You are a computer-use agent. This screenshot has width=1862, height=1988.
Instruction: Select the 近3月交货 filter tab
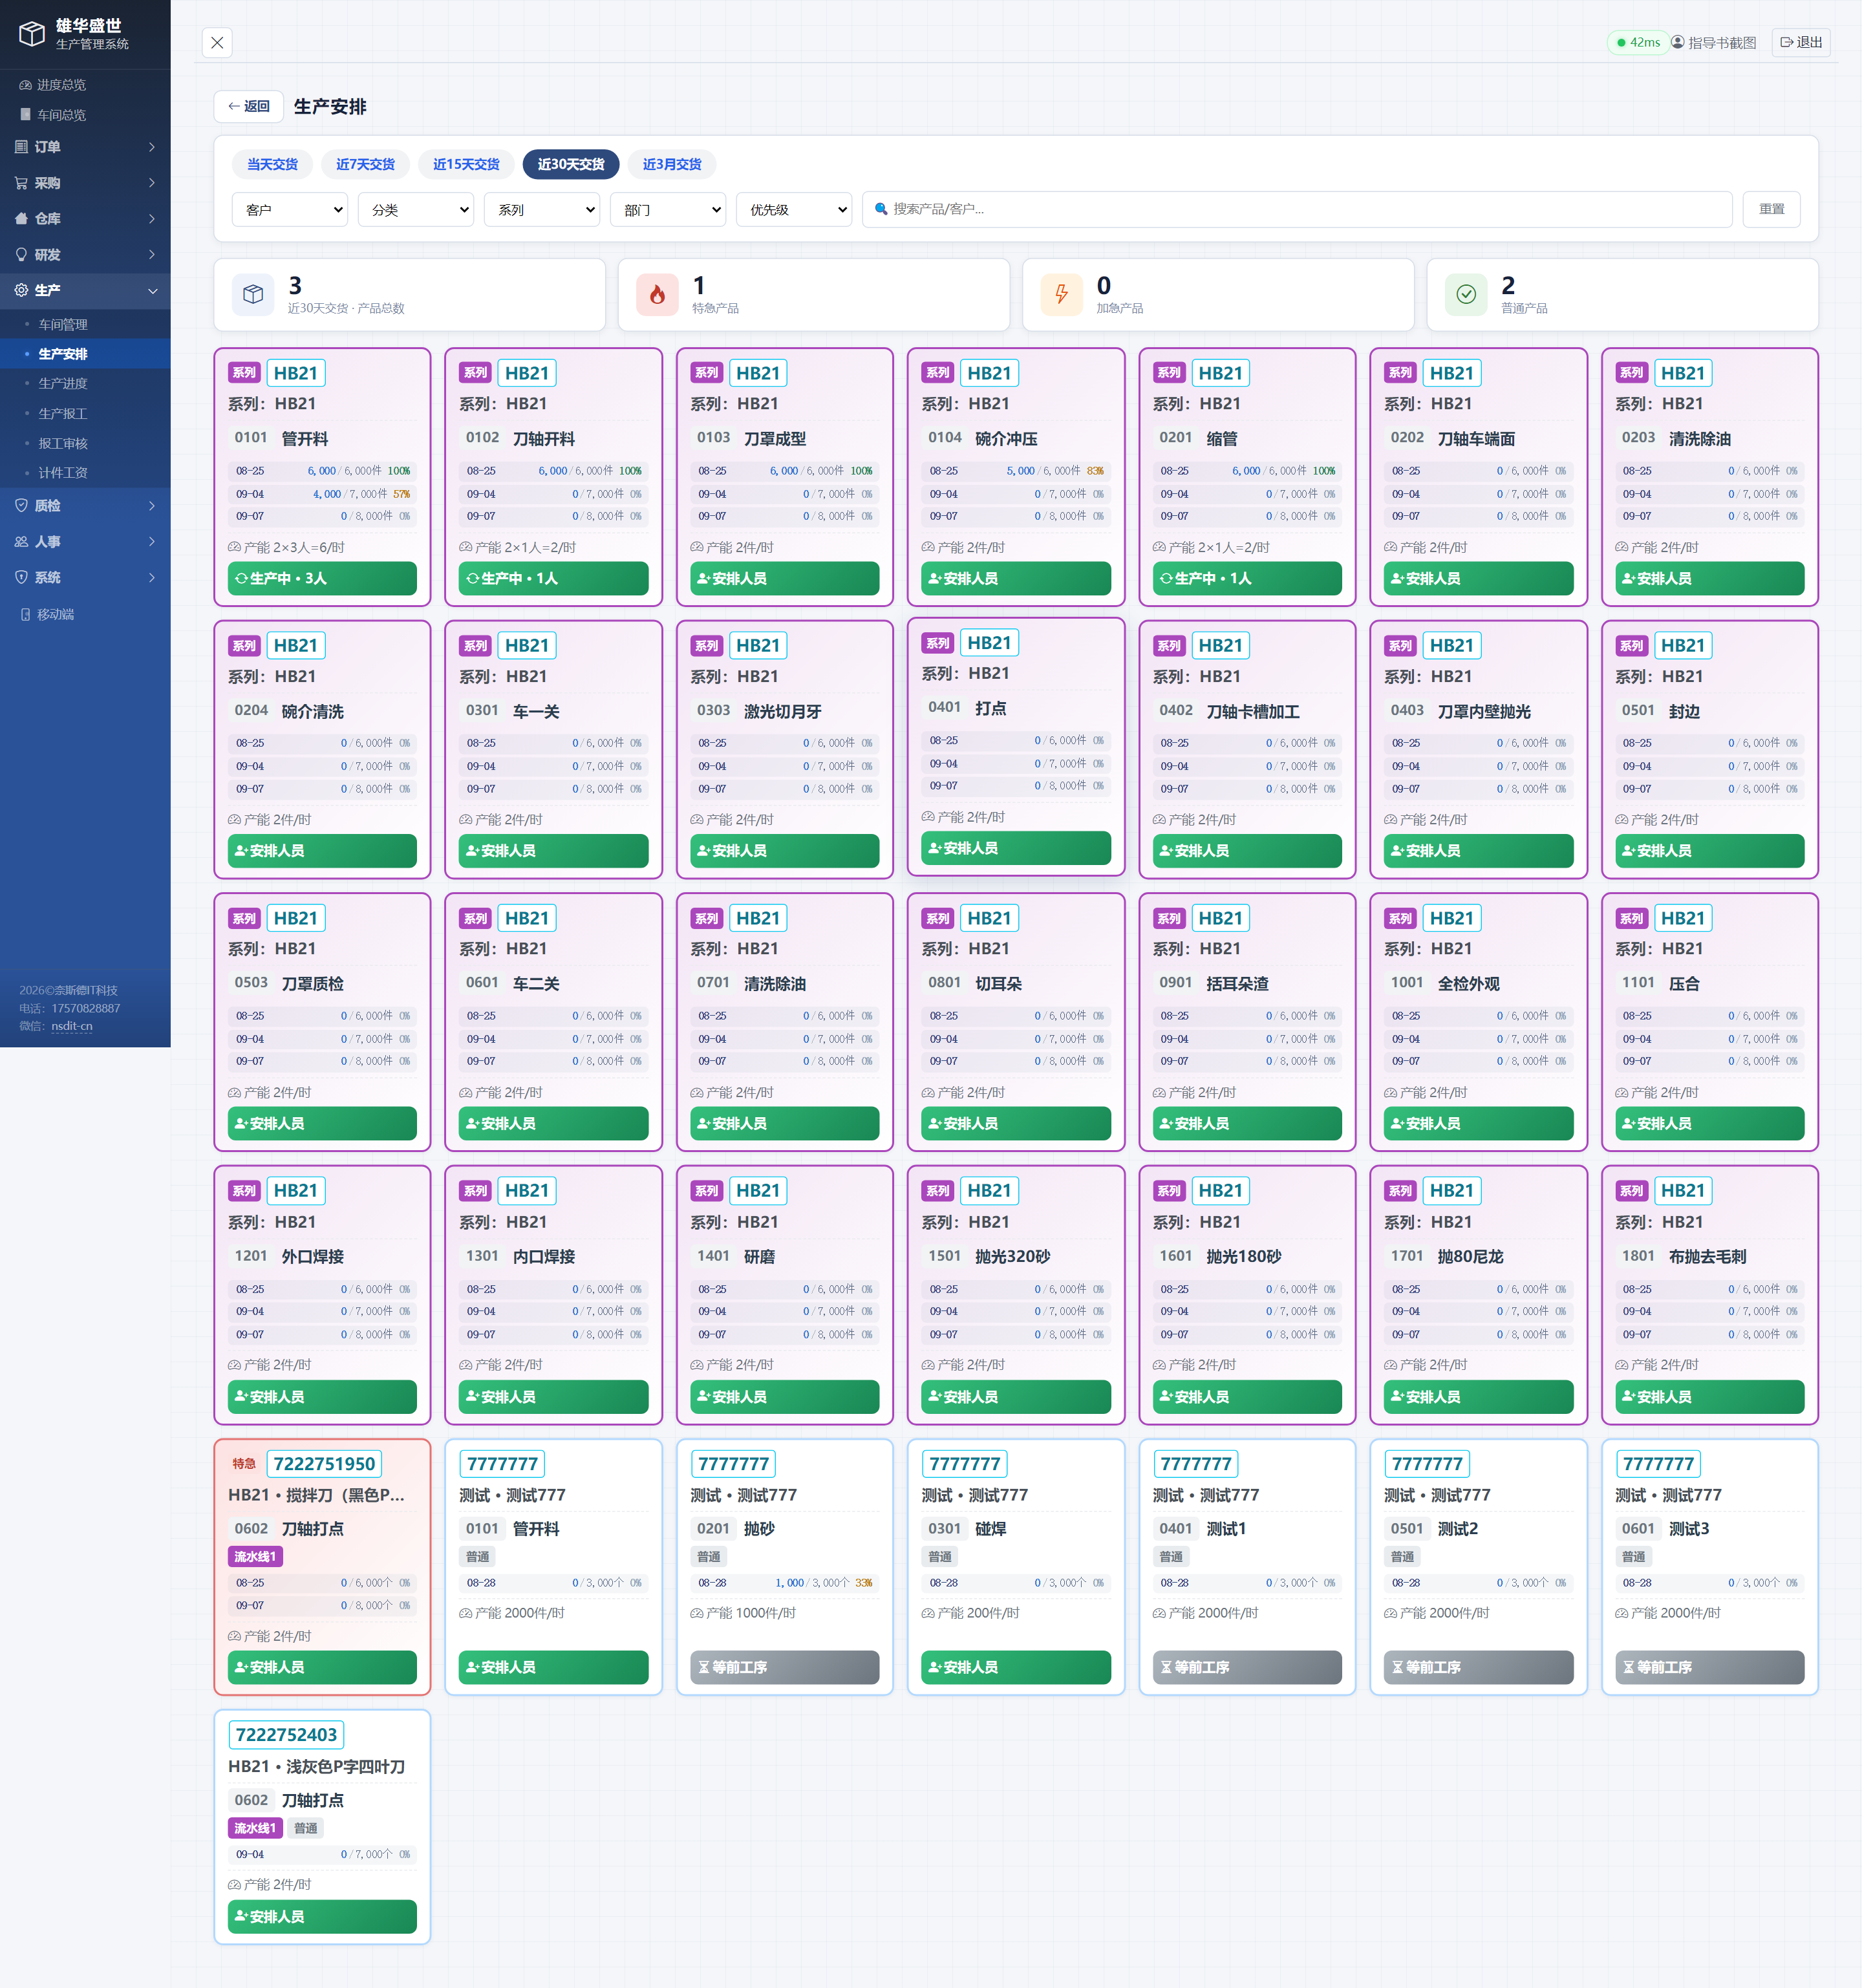[x=672, y=165]
